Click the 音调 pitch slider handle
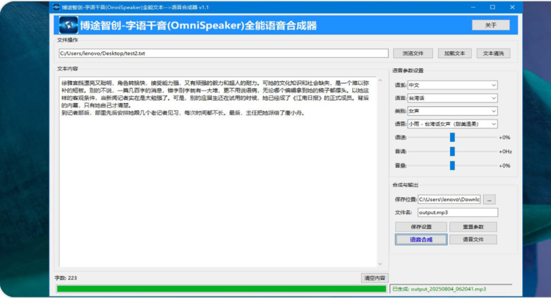 tap(452, 151)
